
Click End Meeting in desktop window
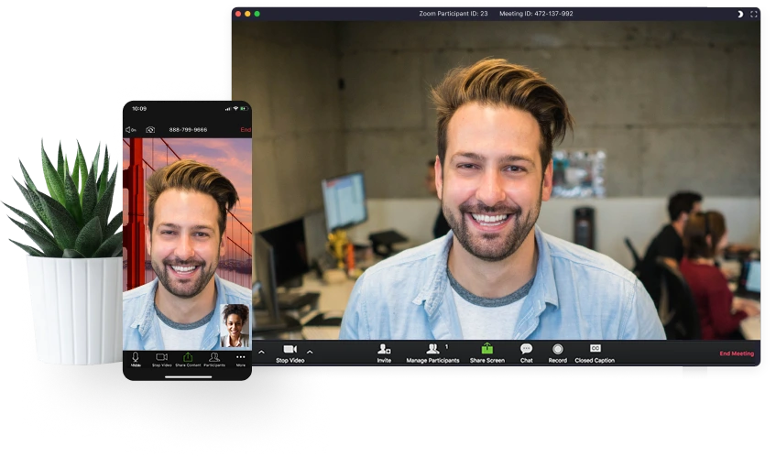click(737, 354)
